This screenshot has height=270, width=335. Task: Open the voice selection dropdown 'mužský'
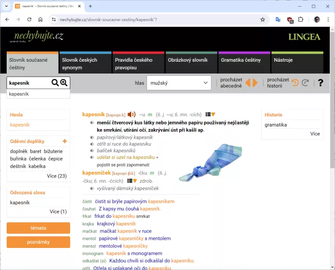pos(179,83)
